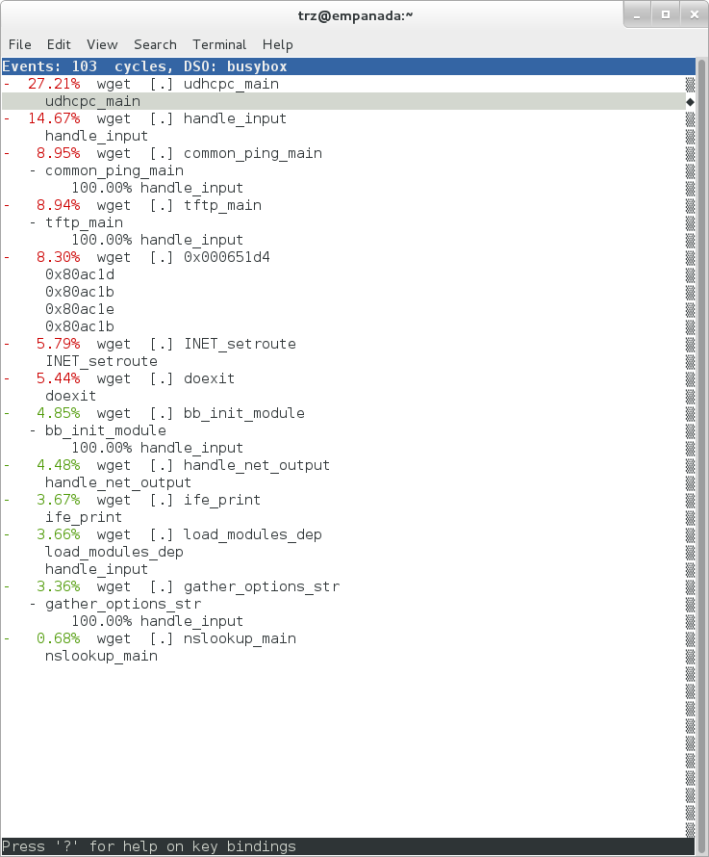Viewport: 709px width, 857px height.
Task: Open the Search menu
Action: point(155,44)
